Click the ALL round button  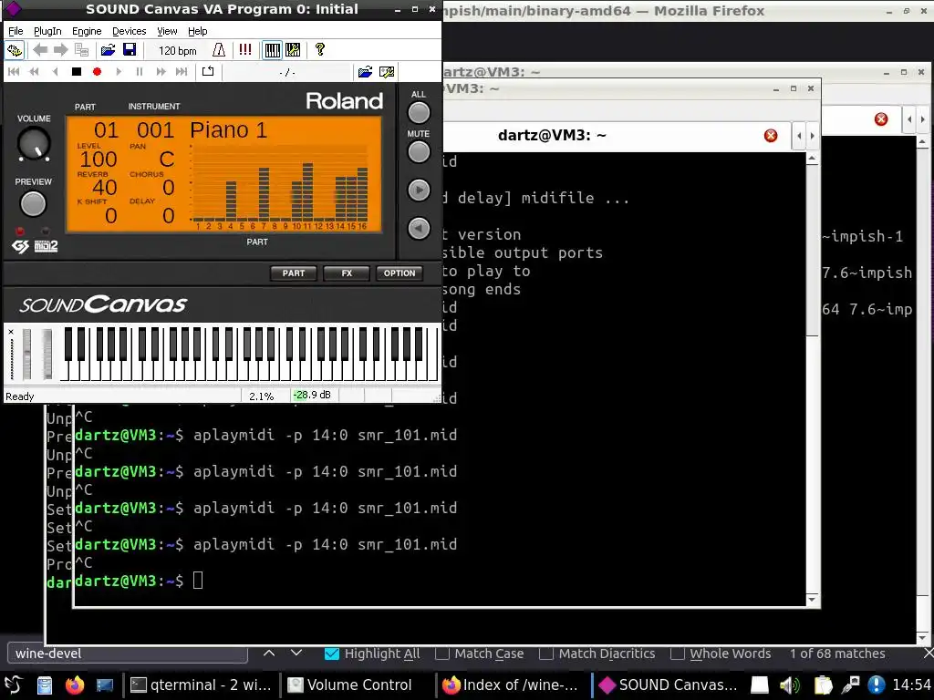(x=419, y=112)
